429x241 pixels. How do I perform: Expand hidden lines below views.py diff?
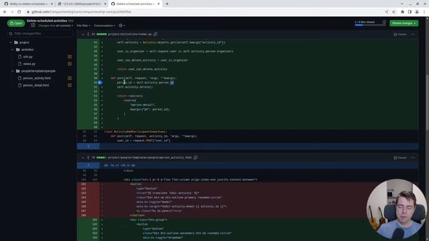[x=88, y=147]
